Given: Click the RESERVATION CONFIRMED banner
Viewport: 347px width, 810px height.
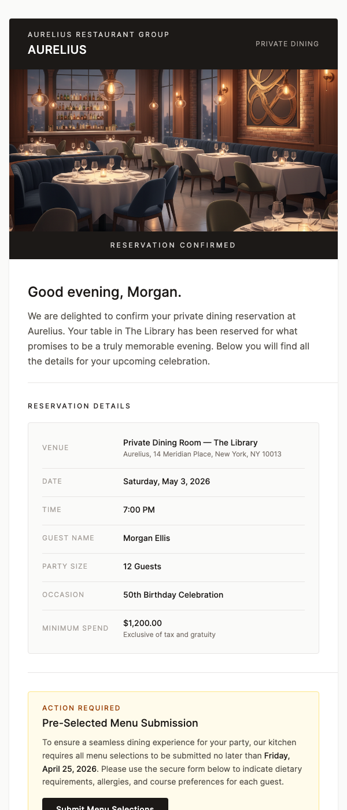Looking at the screenshot, I should point(173,245).
